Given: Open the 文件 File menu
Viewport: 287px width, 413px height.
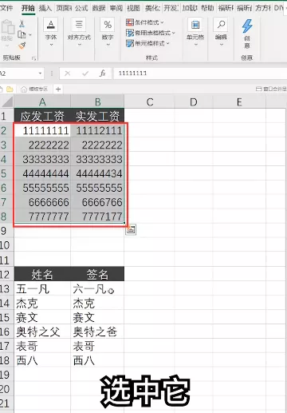Looking at the screenshot, I should coord(6,8).
